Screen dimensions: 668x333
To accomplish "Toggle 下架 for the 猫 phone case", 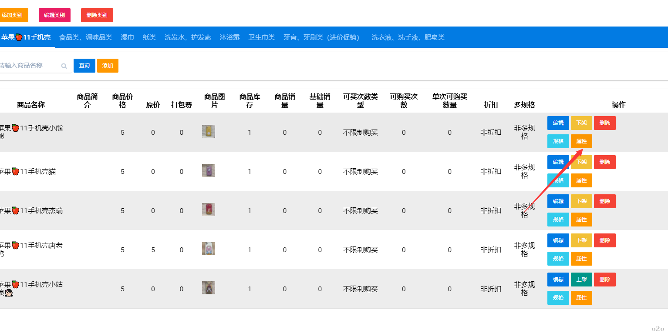I will [x=581, y=162].
